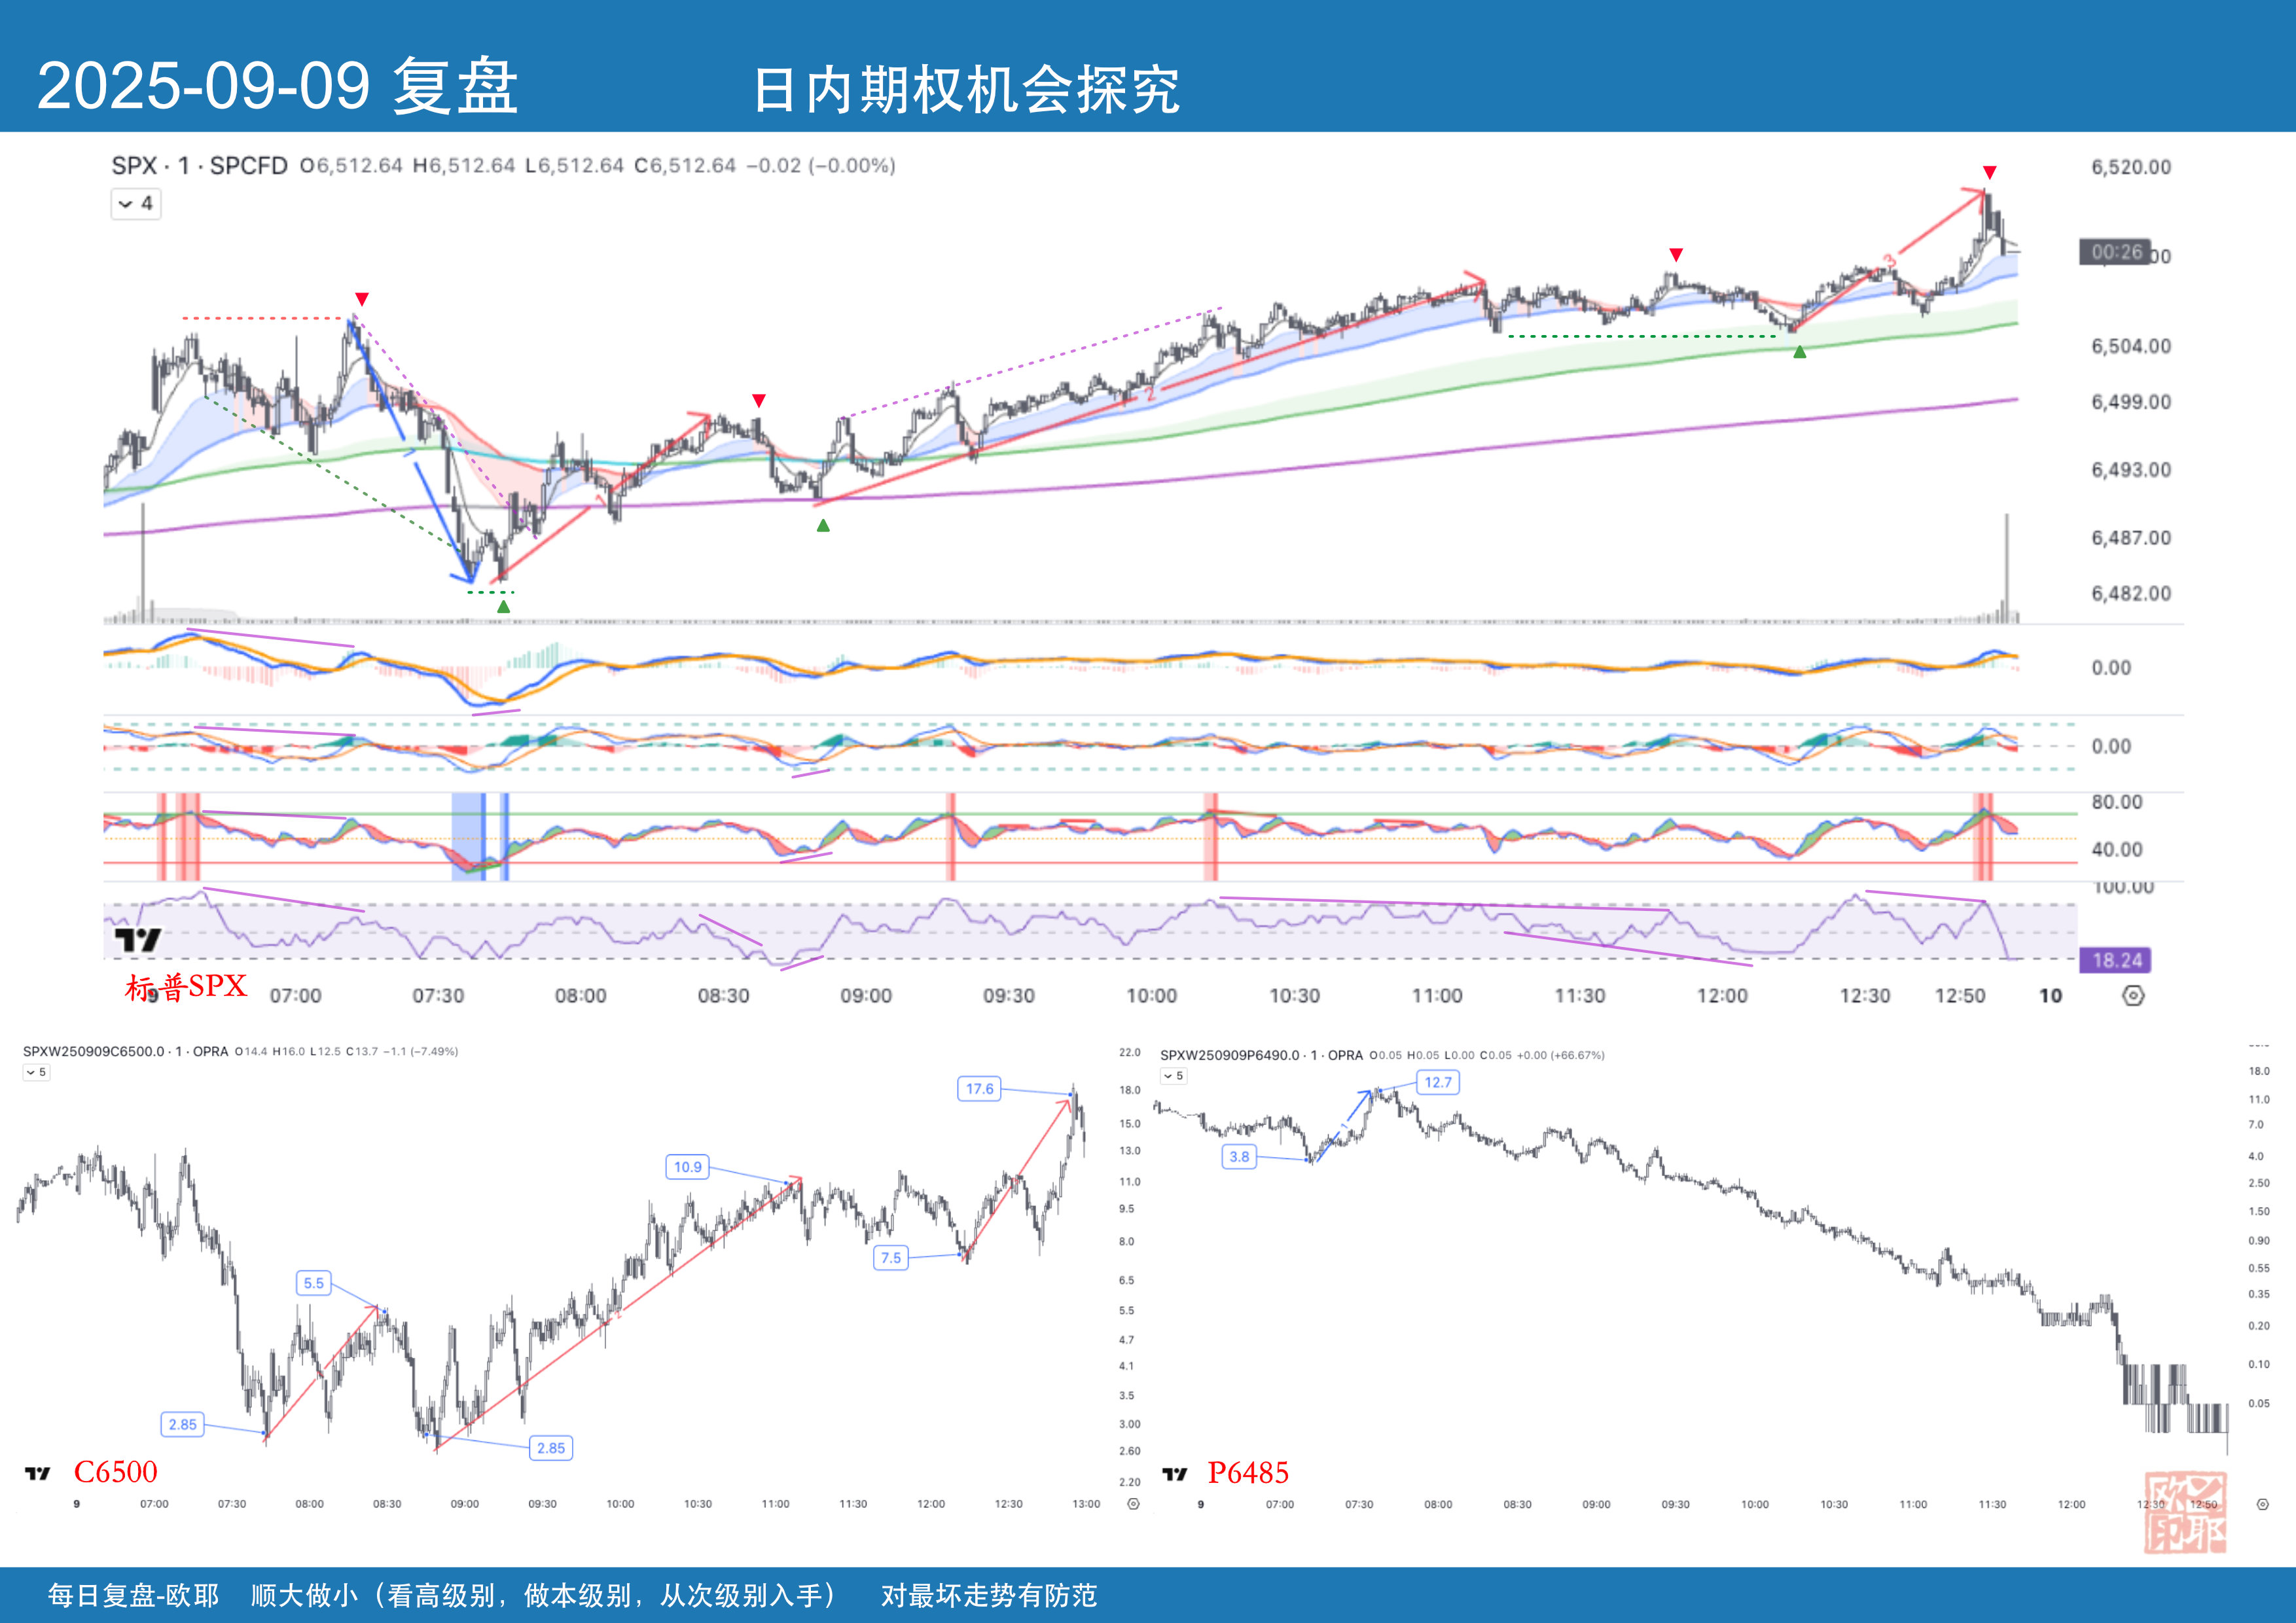Click the 00:26 countdown label on the price scale
Screen dimensions: 2296x1623
(2116, 252)
